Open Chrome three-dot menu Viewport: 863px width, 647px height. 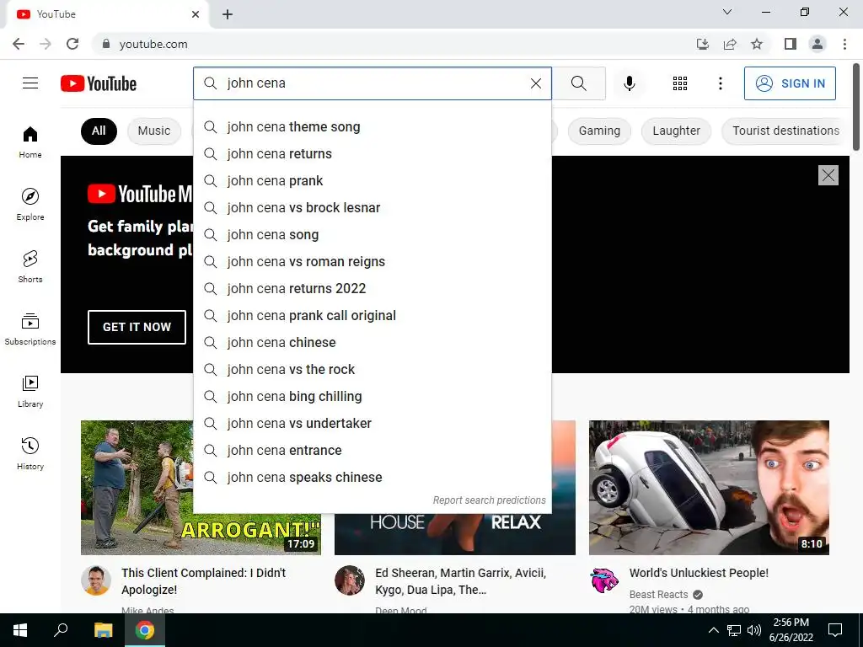pos(844,44)
